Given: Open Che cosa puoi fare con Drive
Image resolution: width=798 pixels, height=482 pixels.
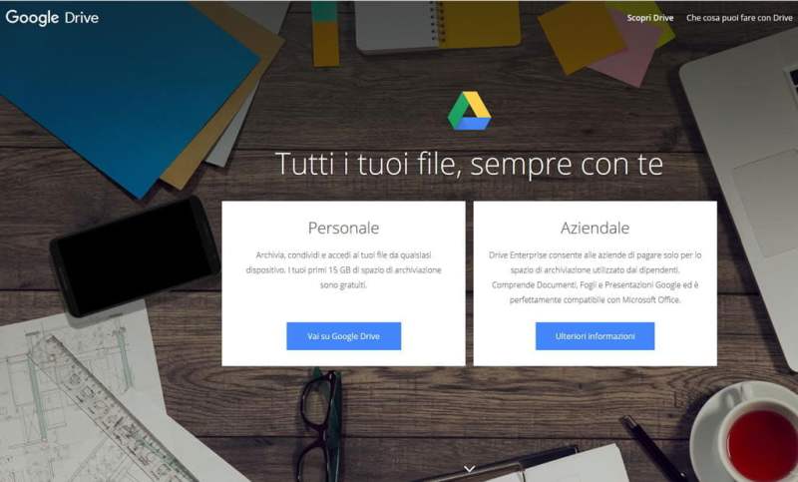Looking at the screenshot, I should click(739, 18).
